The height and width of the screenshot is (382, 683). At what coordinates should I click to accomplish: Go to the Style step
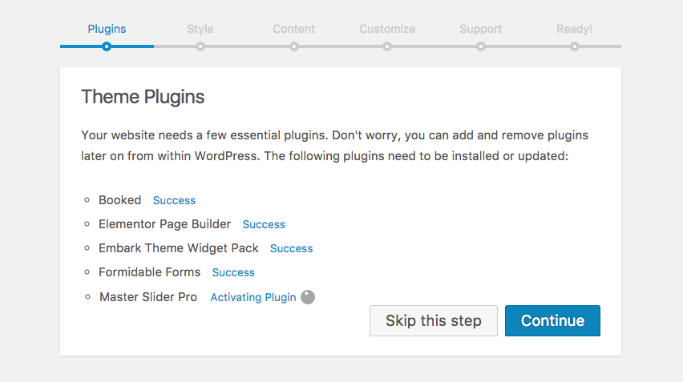pos(200,29)
